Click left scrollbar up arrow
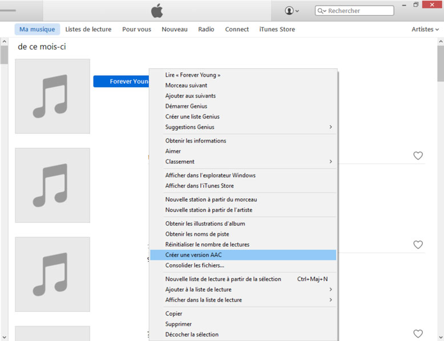The width and height of the screenshot is (444, 341). (x=4, y=42)
